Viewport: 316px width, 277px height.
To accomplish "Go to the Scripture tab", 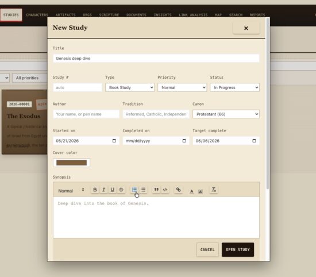I will pyautogui.click(x=109, y=15).
